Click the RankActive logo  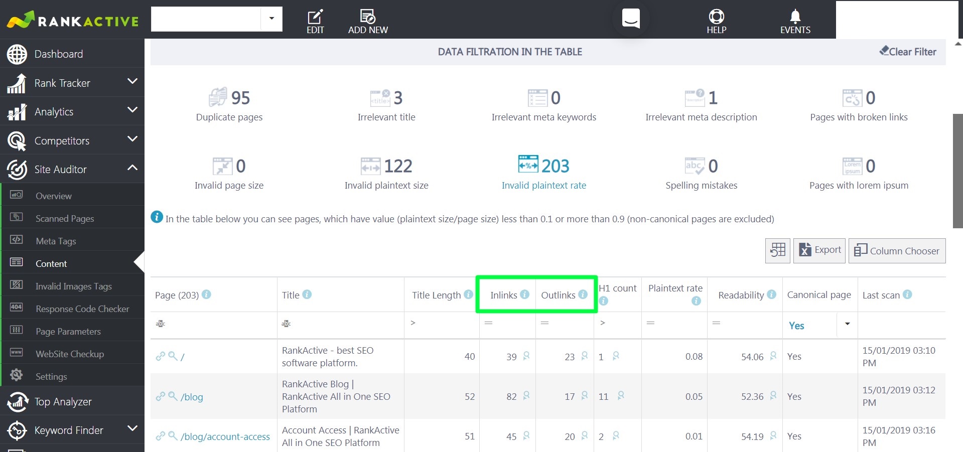[73, 20]
